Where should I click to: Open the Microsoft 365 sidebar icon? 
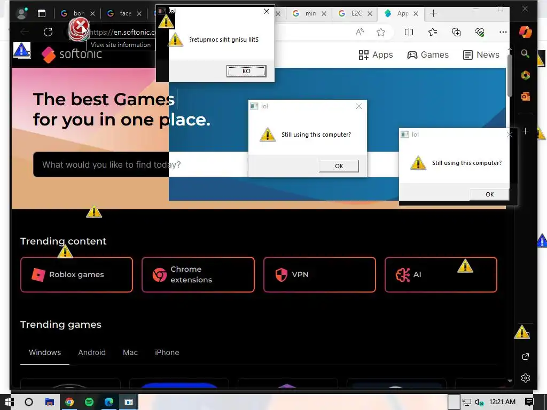pyautogui.click(x=526, y=75)
